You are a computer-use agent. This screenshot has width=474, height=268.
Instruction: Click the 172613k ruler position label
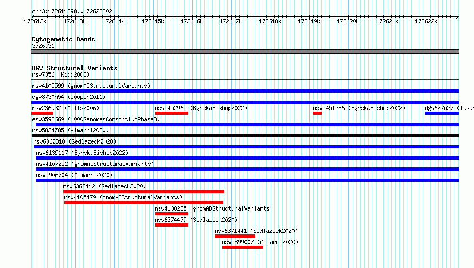tap(75, 21)
